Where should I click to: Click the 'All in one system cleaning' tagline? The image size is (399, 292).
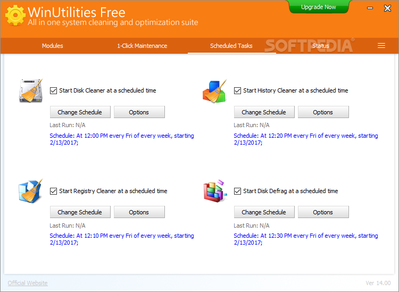pyautogui.click(x=113, y=22)
